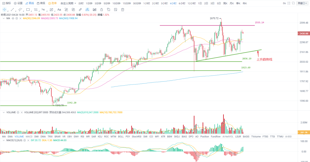Image resolution: width=310 pixels, height=162 pixels.
Task: Select the 4小时 timeframe
Action: [x=173, y=3]
